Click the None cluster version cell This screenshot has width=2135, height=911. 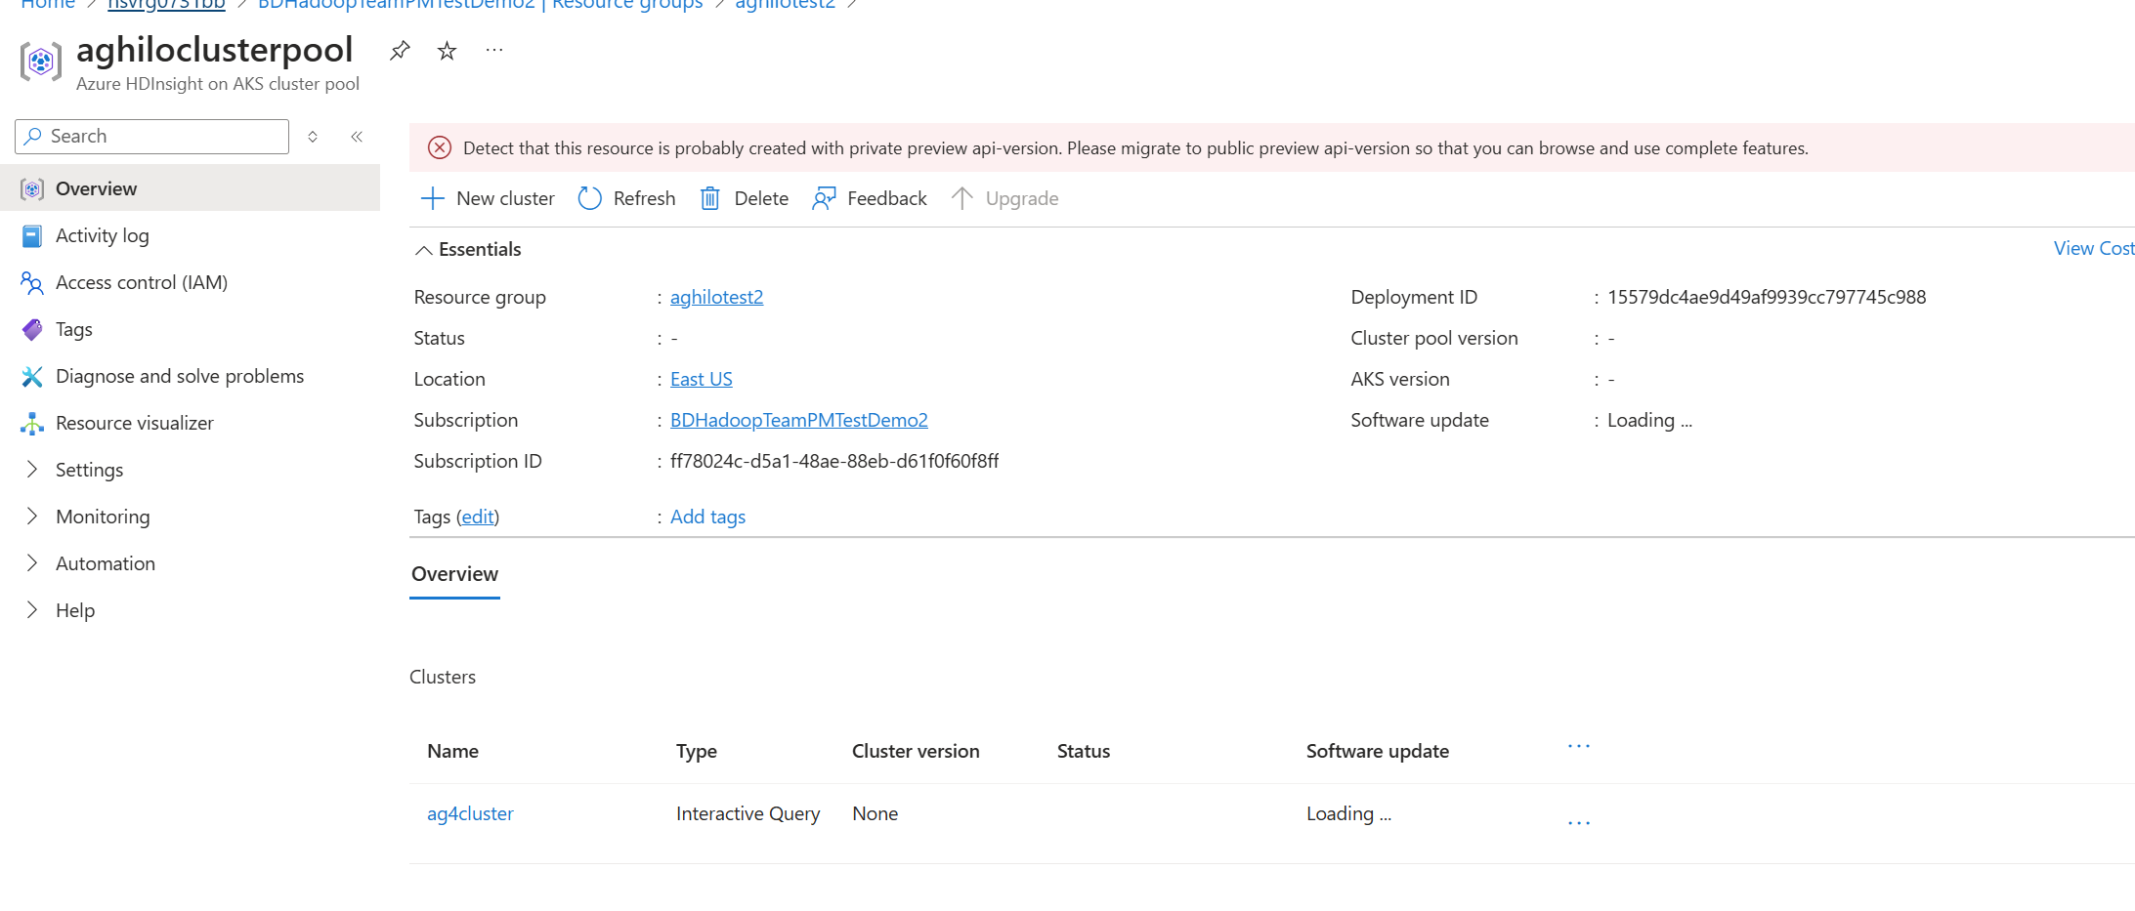[x=875, y=813]
